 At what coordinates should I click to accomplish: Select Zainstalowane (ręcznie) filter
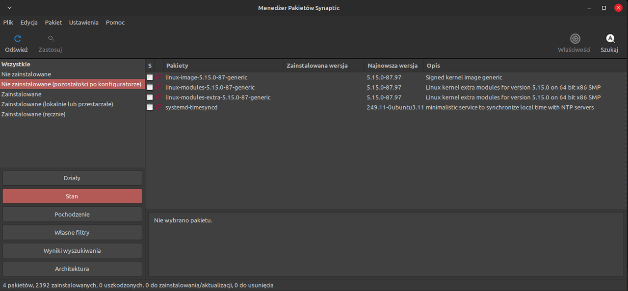72,114
